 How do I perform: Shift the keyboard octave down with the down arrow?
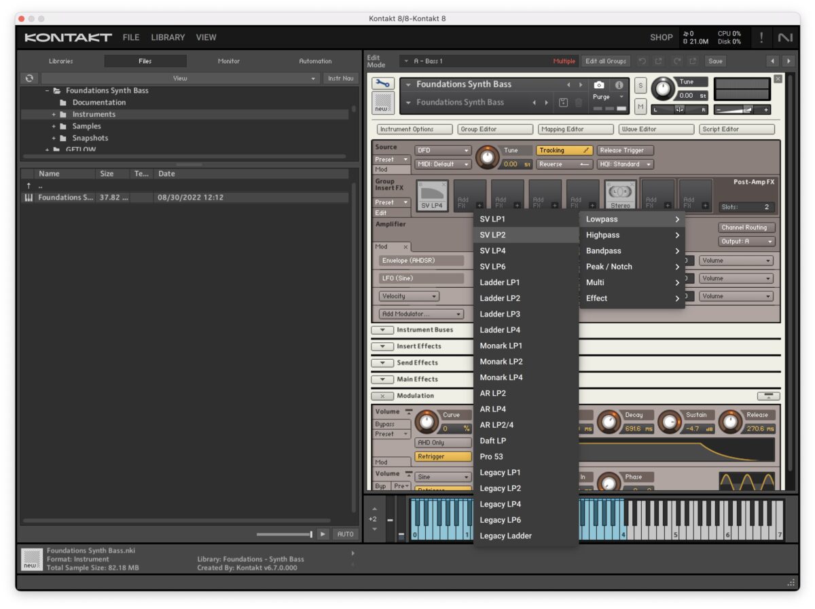[x=373, y=529]
